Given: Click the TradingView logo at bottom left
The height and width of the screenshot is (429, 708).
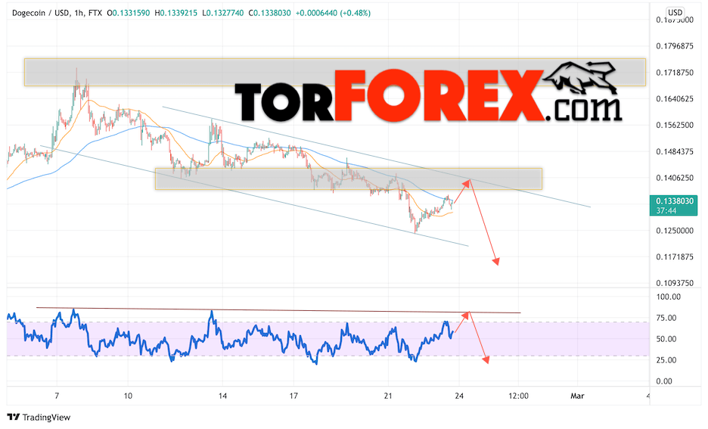Looking at the screenshot, I should click(39, 417).
